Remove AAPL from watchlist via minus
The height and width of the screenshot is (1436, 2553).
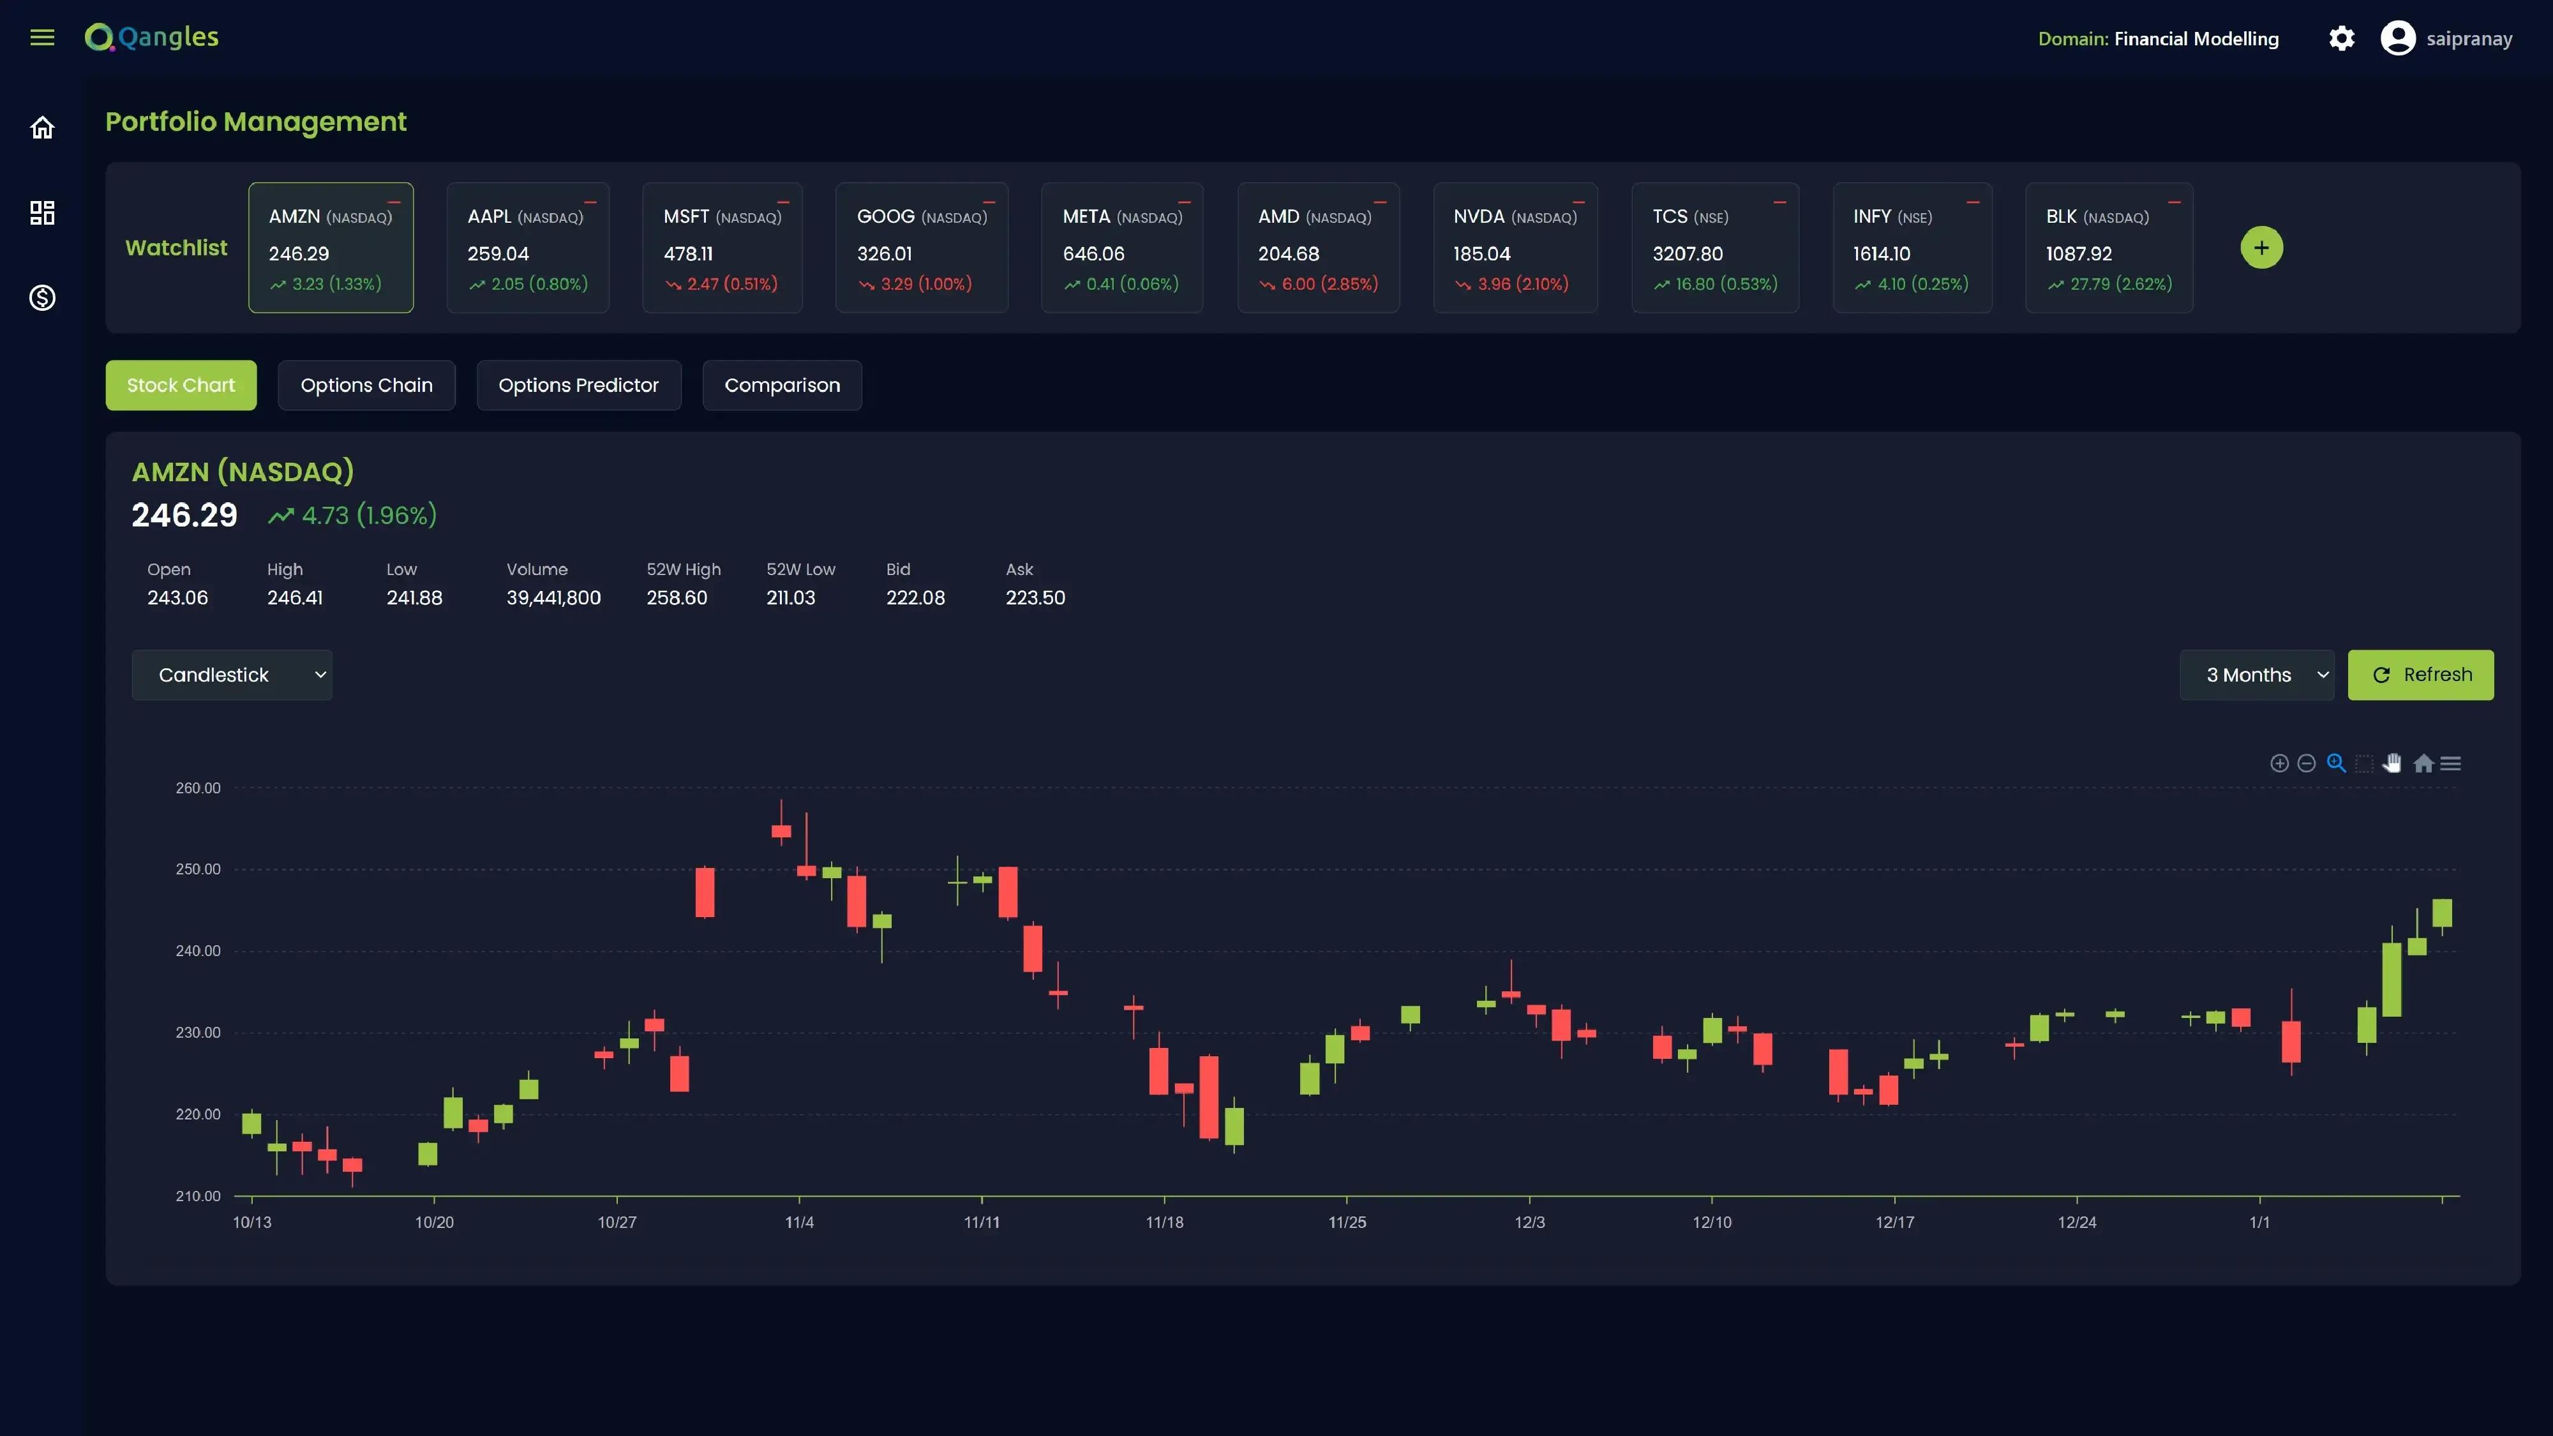(x=590, y=202)
